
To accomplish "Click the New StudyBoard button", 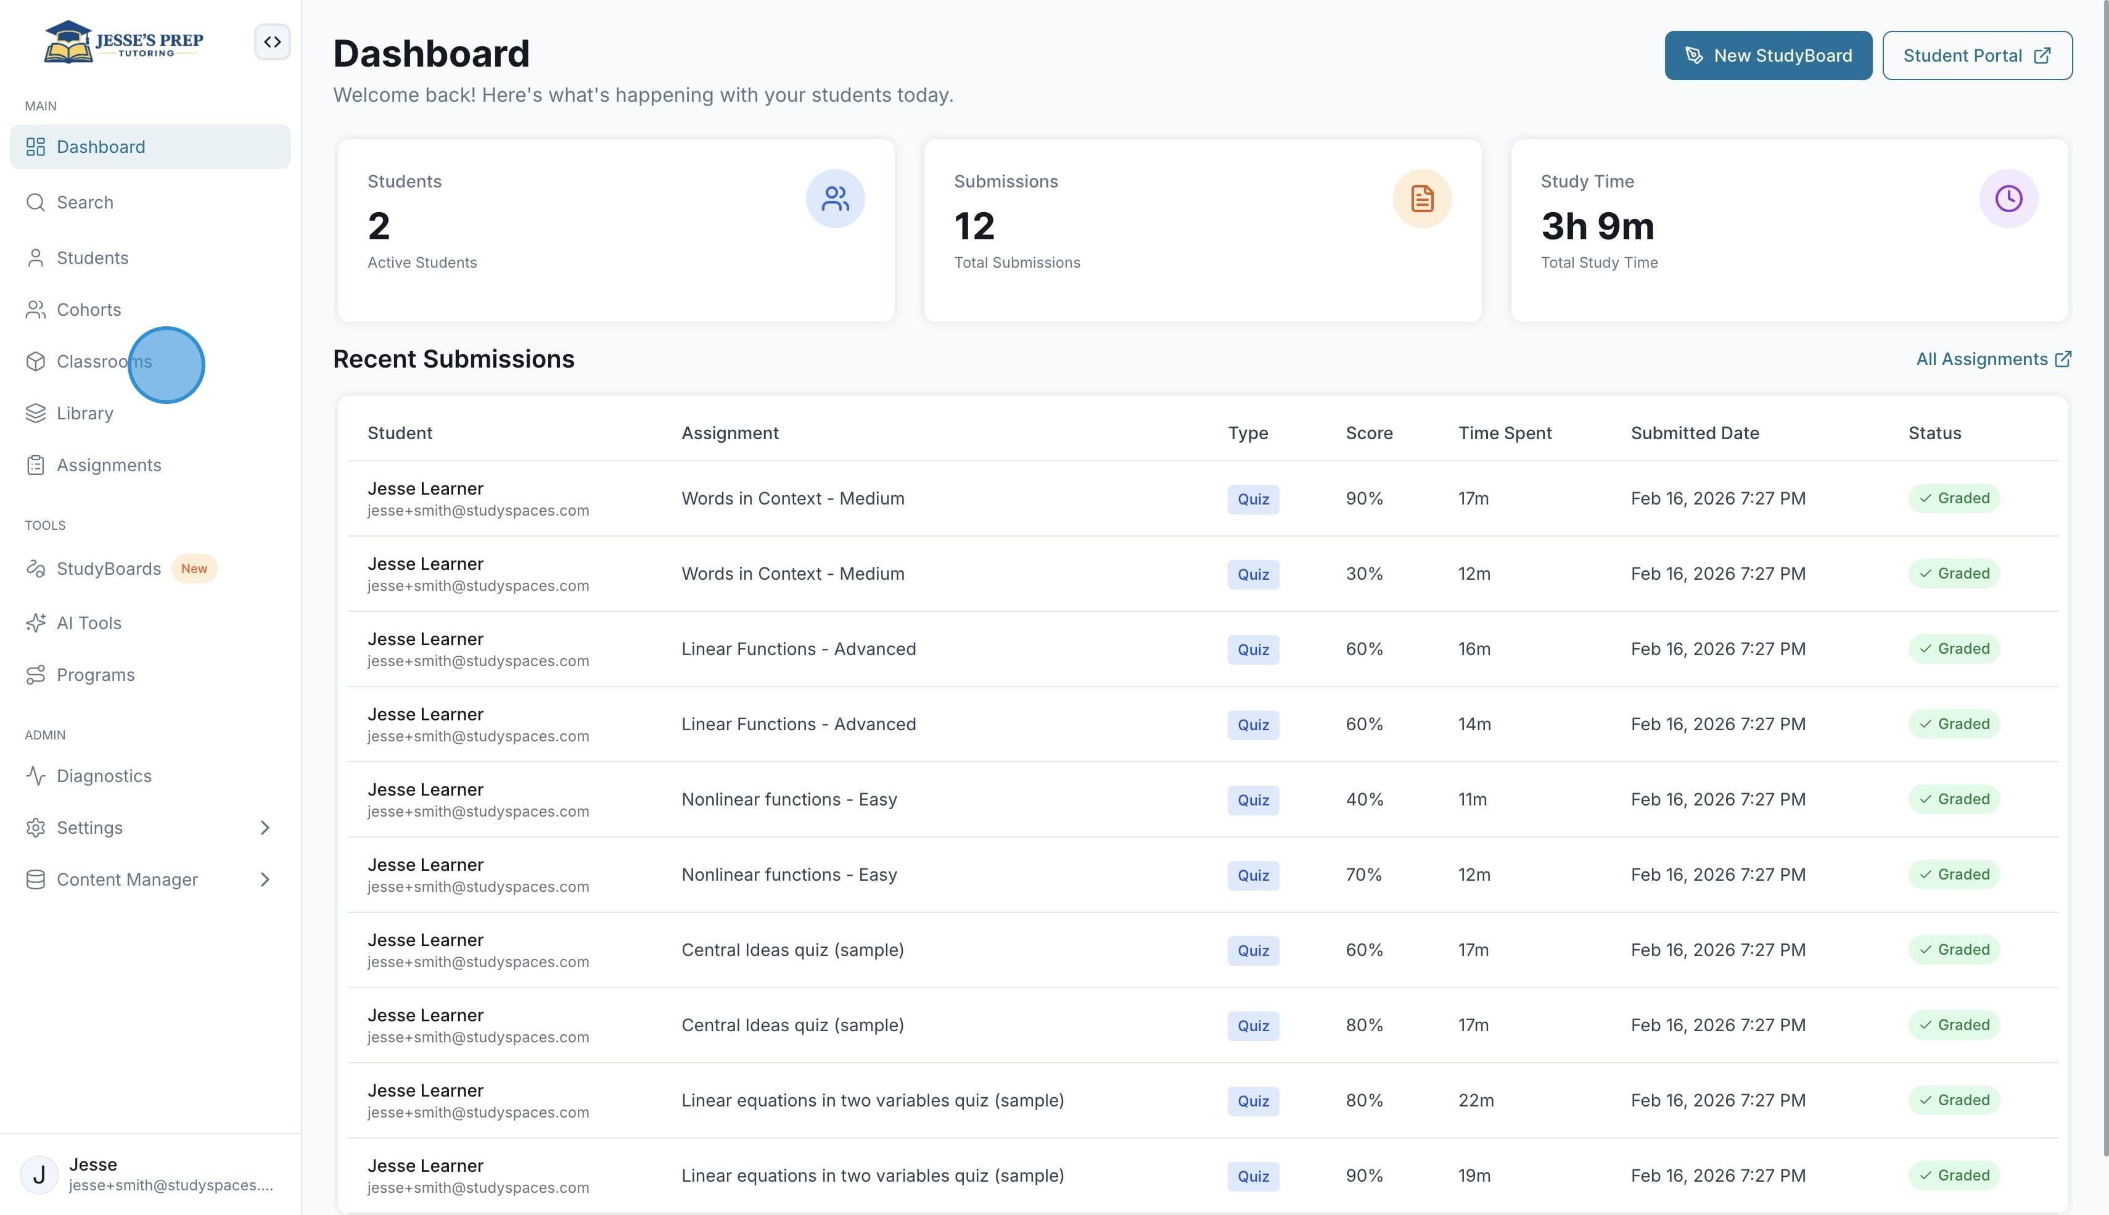I will 1768,56.
